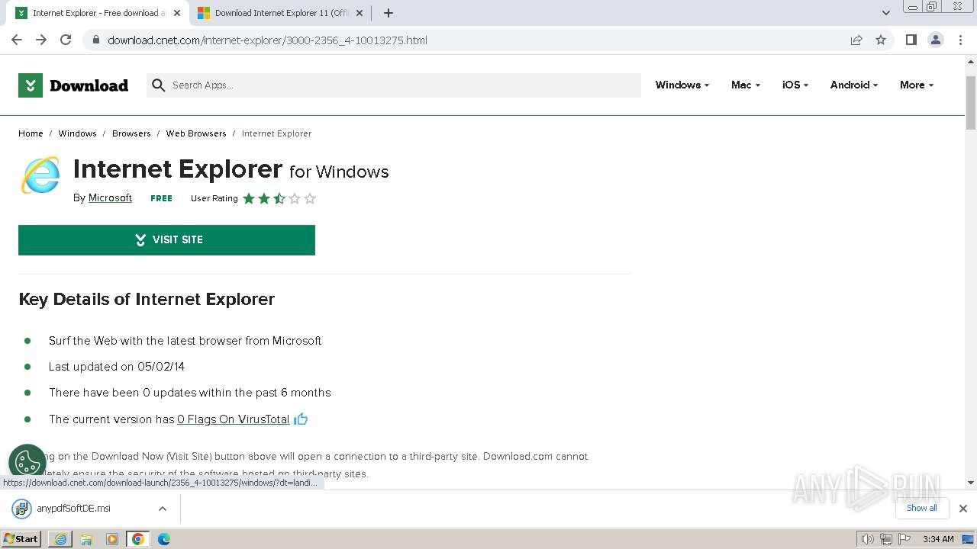Open Chrome three-dot menu

coord(961,40)
